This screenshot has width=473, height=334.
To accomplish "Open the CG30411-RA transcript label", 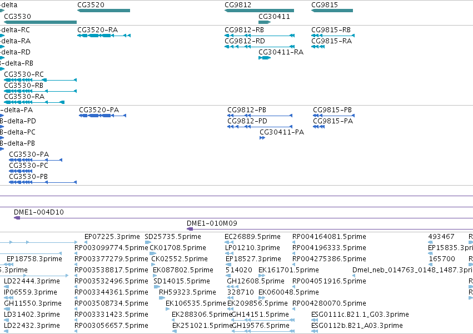I will (281, 52).
